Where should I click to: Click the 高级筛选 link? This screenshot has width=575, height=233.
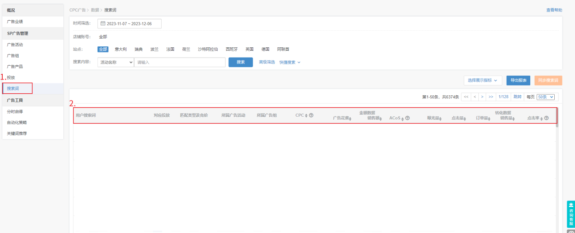pyautogui.click(x=267, y=62)
